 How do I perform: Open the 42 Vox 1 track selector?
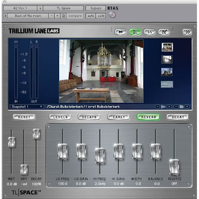tap(20, 8)
